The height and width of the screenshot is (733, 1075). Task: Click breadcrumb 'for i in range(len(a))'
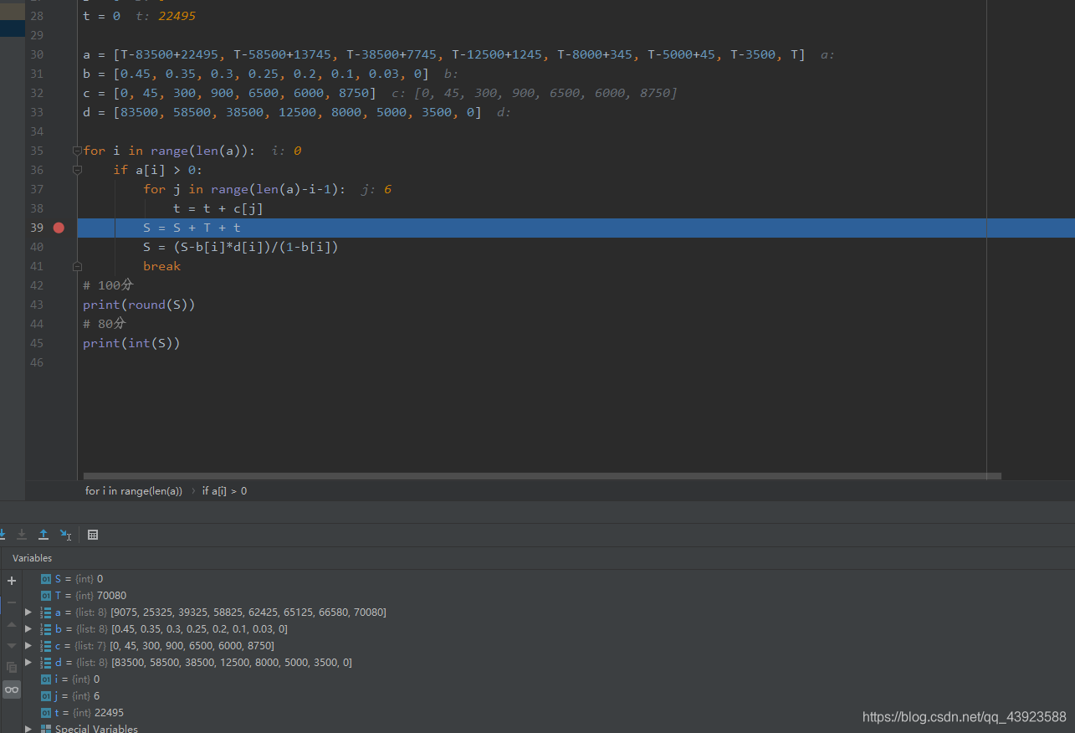pos(134,491)
